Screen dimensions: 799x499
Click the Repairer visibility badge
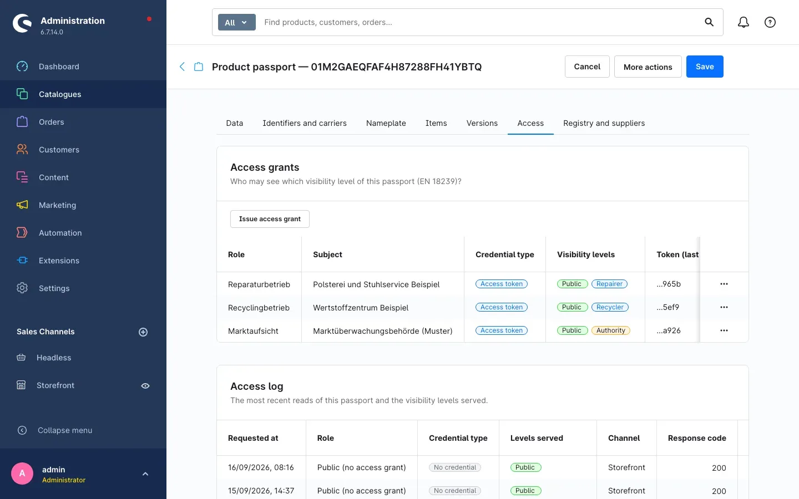pyautogui.click(x=610, y=284)
